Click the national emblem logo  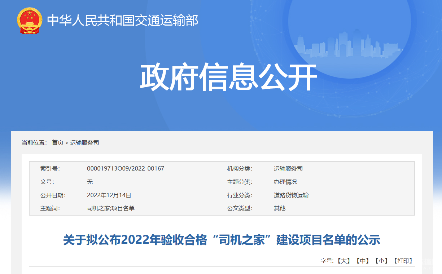30,21
